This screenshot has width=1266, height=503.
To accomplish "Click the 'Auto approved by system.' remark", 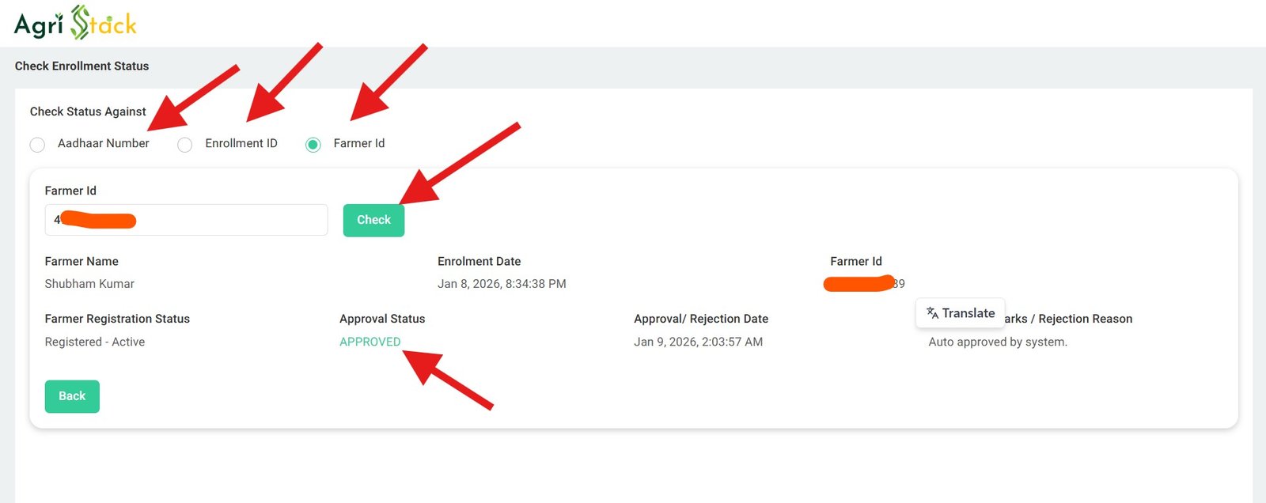I will click(x=997, y=342).
